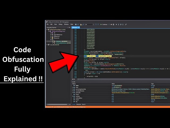Expand the manifestModule local variable

click(x=73, y=91)
